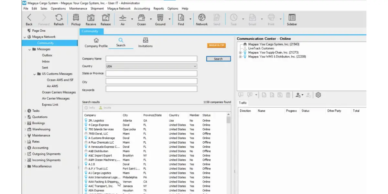
Task: Open the Receive warehouse toolbar icon
Action: pos(91,19)
